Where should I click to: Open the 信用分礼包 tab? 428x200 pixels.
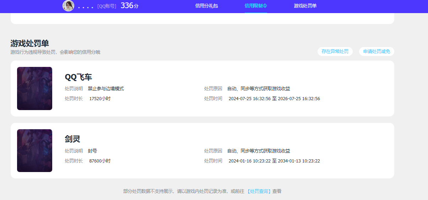[206, 6]
